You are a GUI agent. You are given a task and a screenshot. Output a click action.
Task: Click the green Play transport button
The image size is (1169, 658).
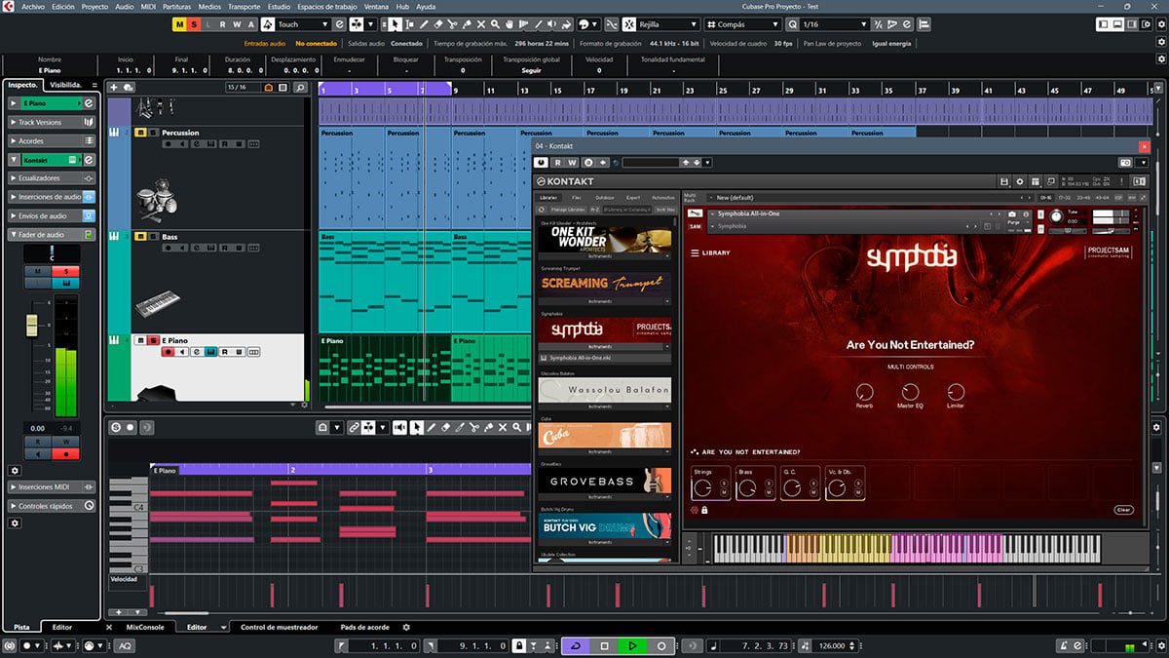632,645
